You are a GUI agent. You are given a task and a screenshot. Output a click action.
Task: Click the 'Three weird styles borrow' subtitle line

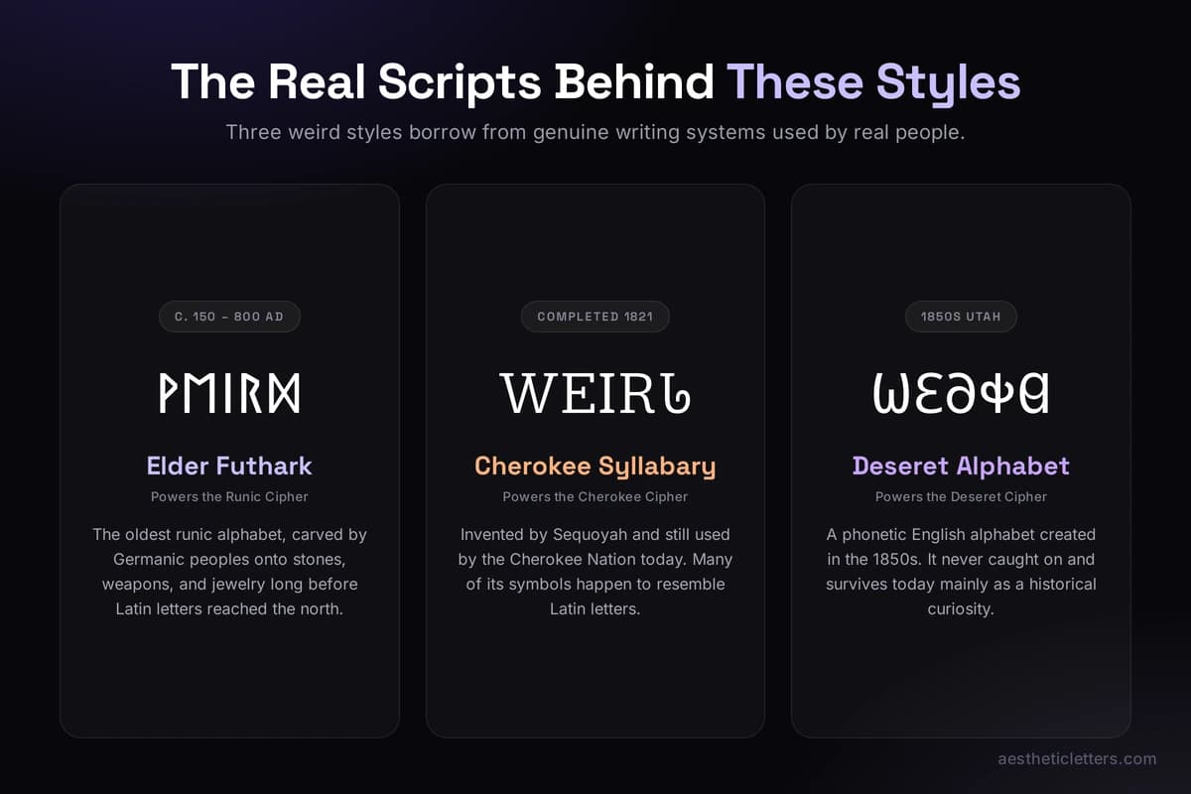(595, 132)
